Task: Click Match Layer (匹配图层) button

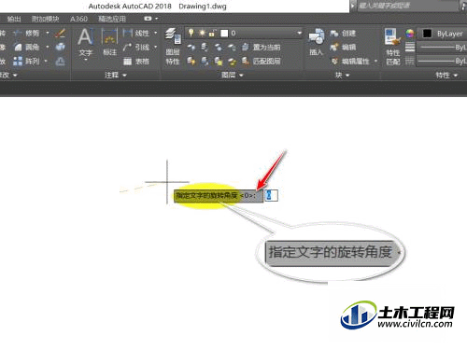Action: (261, 61)
